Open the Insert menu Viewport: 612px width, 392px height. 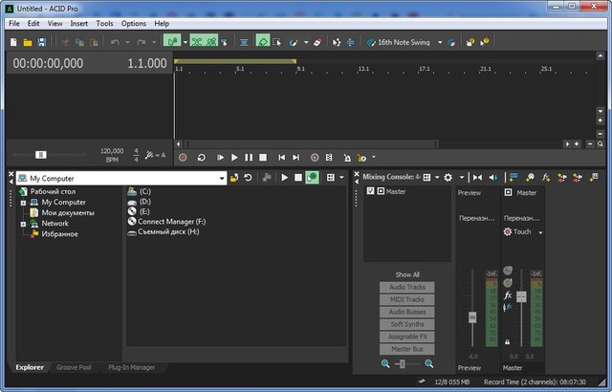click(x=78, y=23)
